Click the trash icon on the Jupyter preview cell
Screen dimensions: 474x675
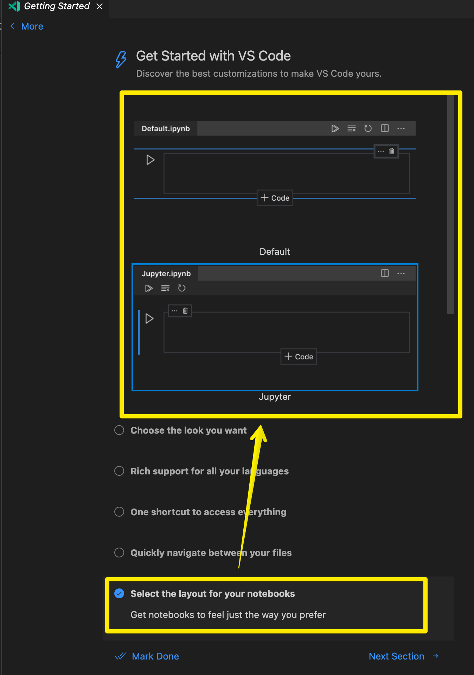coord(185,311)
